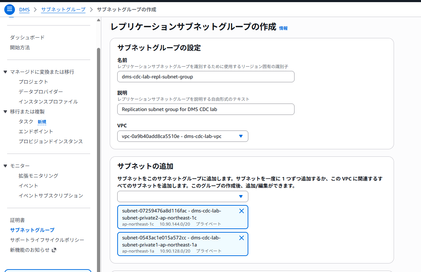Click the 新規 badge next to タスク
Image resolution: width=421 pixels, height=272 pixels.
42,122
